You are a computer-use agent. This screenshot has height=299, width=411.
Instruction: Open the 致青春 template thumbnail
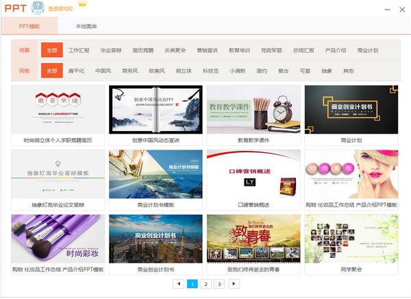click(253, 239)
